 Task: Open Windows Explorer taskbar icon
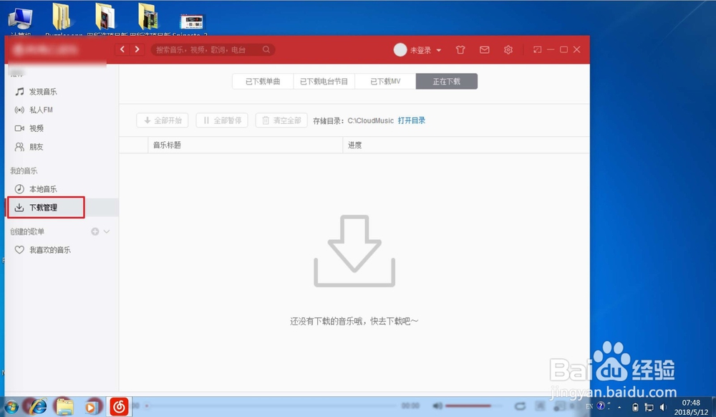point(64,406)
